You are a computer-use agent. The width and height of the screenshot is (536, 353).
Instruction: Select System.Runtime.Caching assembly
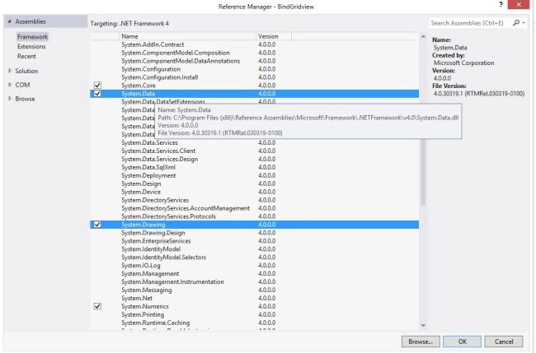click(x=254, y=323)
